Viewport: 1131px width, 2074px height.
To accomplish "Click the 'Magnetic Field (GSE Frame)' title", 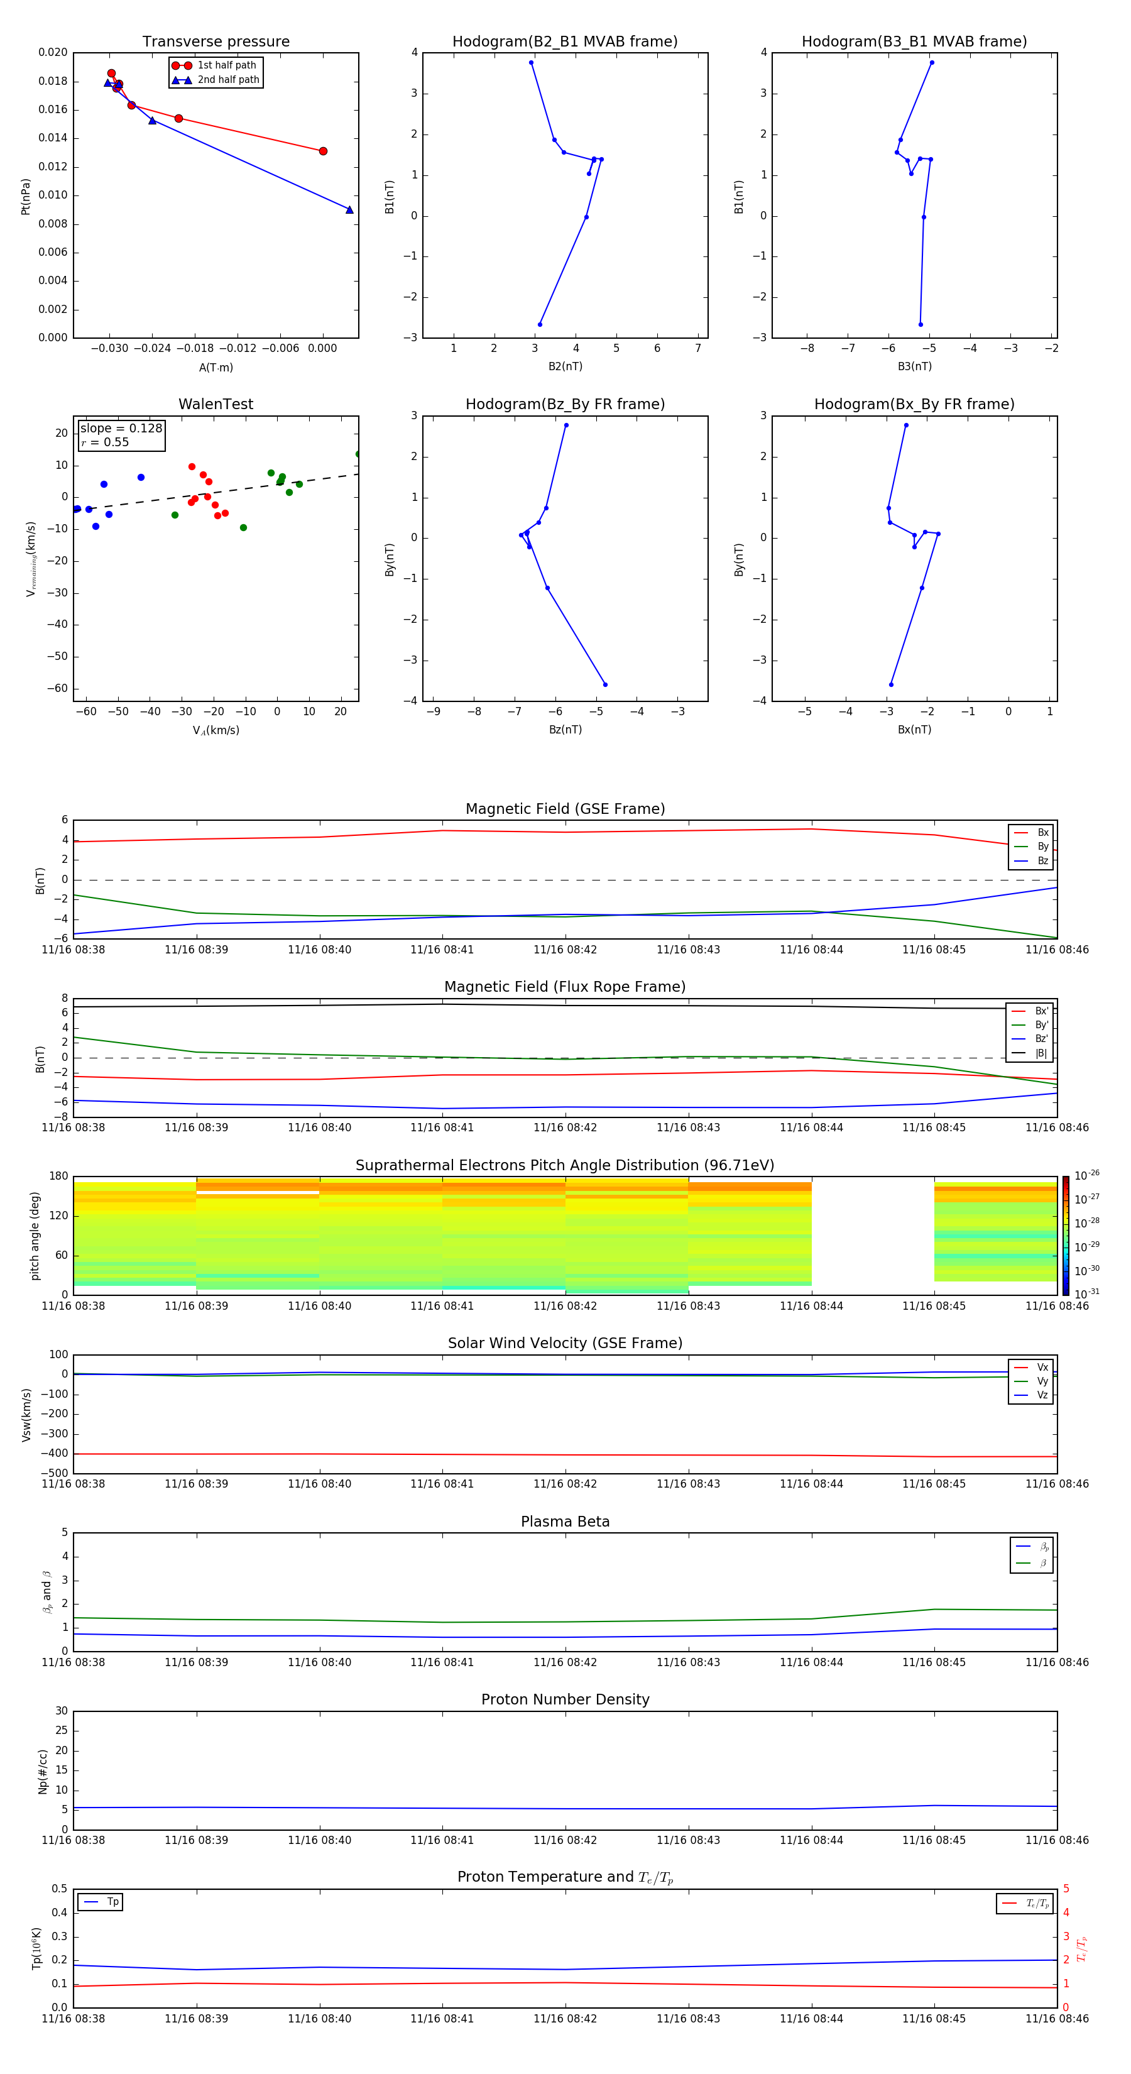I will 565,809.
